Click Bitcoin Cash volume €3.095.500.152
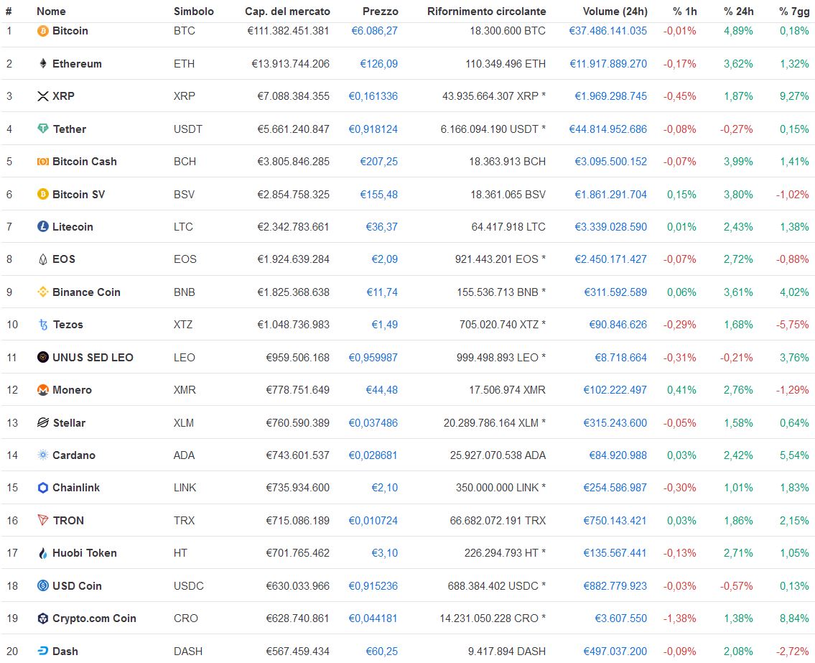Screen dimensions: 815x663 (611, 162)
